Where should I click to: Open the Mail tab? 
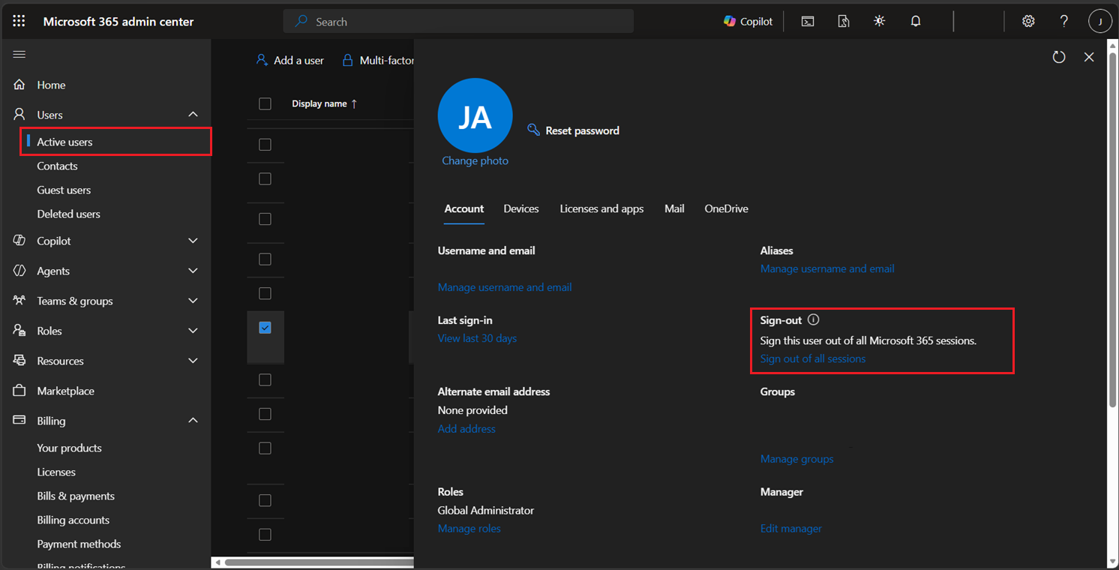[674, 208]
